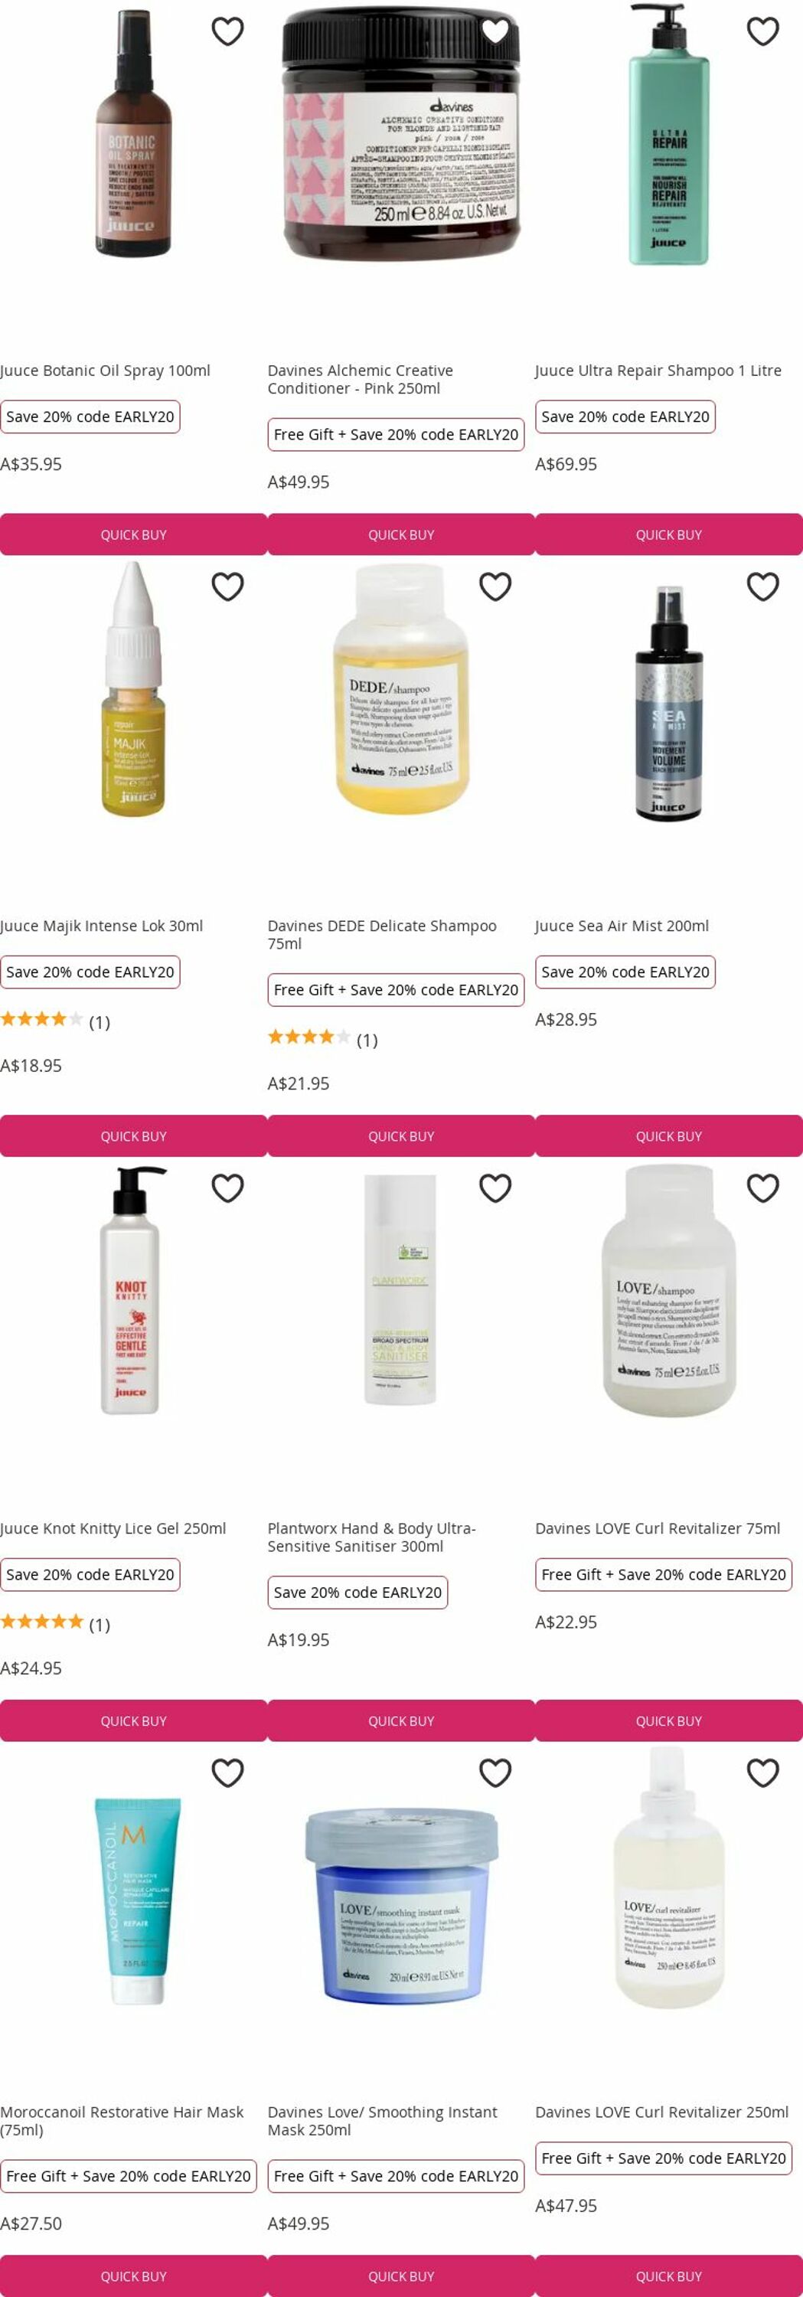
Task: Click Free Gift offer badge on Moroccanoil mask
Action: click(129, 2177)
